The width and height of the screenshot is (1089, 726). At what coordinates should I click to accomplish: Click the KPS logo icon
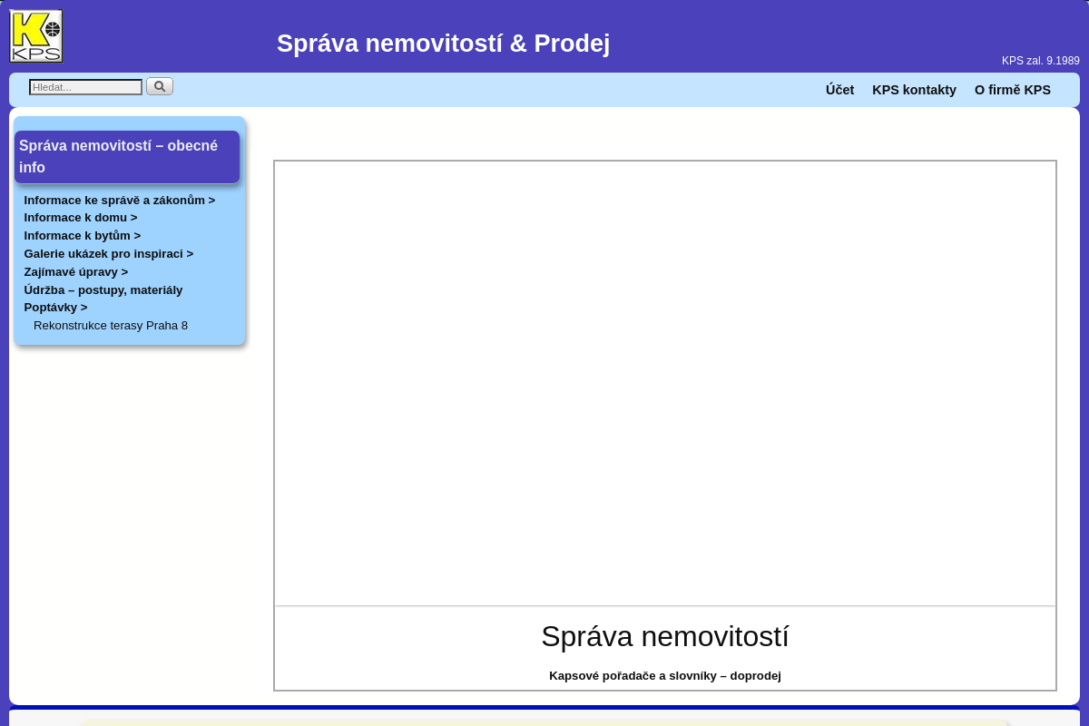coord(36,36)
